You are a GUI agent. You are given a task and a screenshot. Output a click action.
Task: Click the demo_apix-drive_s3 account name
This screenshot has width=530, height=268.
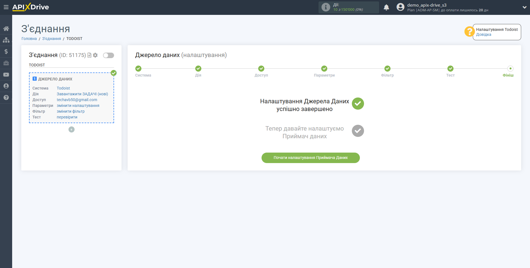click(x=427, y=5)
